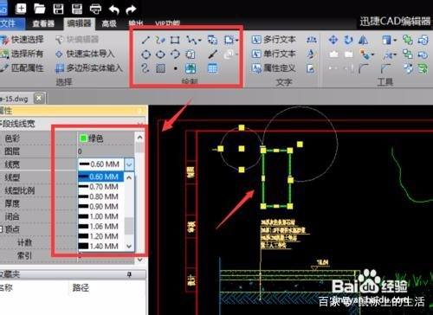Close the e-15.dwg document tab
Screen dimensions: 433x315
pos(39,99)
